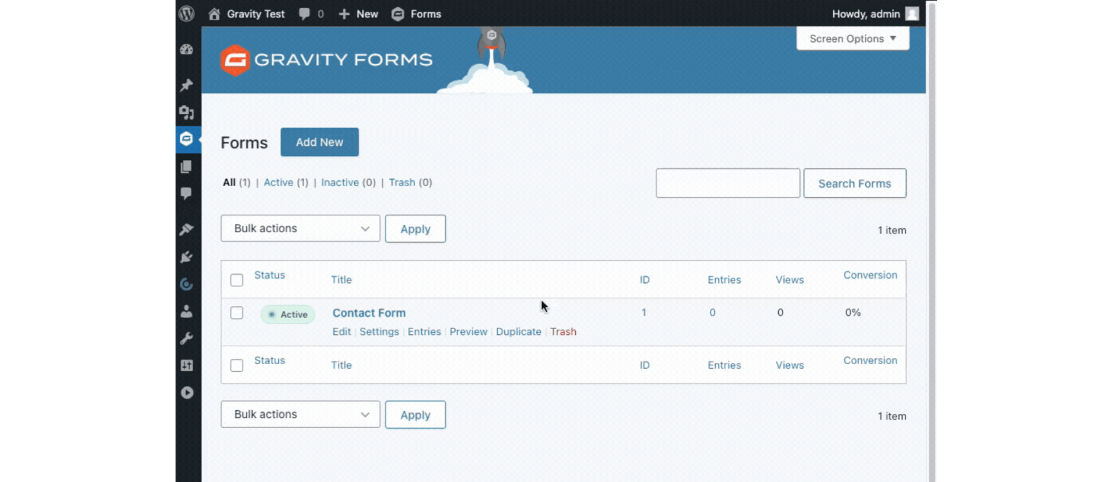Click the WordPress logo in admin bar

[x=186, y=14]
